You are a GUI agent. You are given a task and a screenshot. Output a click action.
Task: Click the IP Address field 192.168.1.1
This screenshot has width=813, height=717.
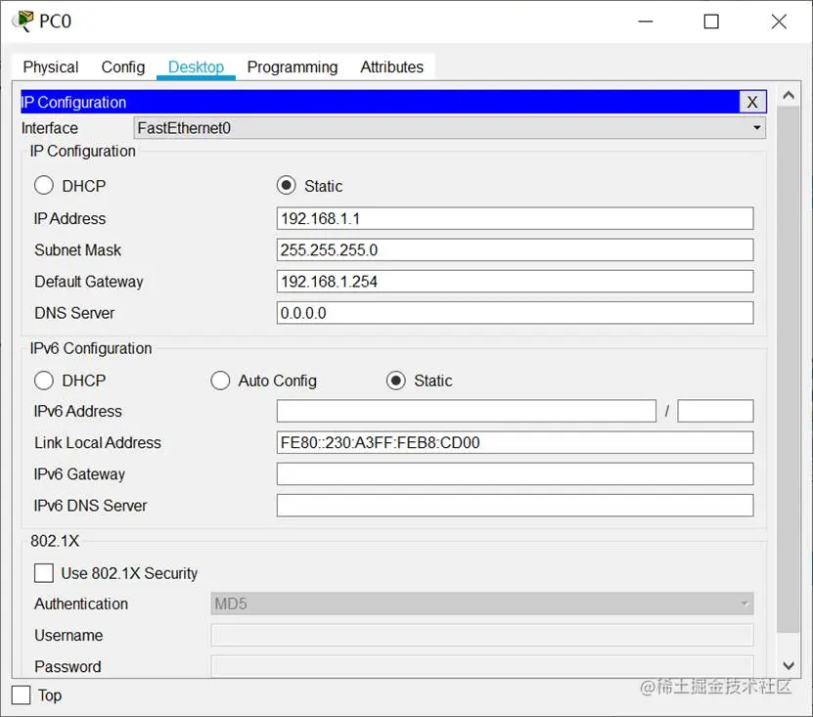click(515, 219)
